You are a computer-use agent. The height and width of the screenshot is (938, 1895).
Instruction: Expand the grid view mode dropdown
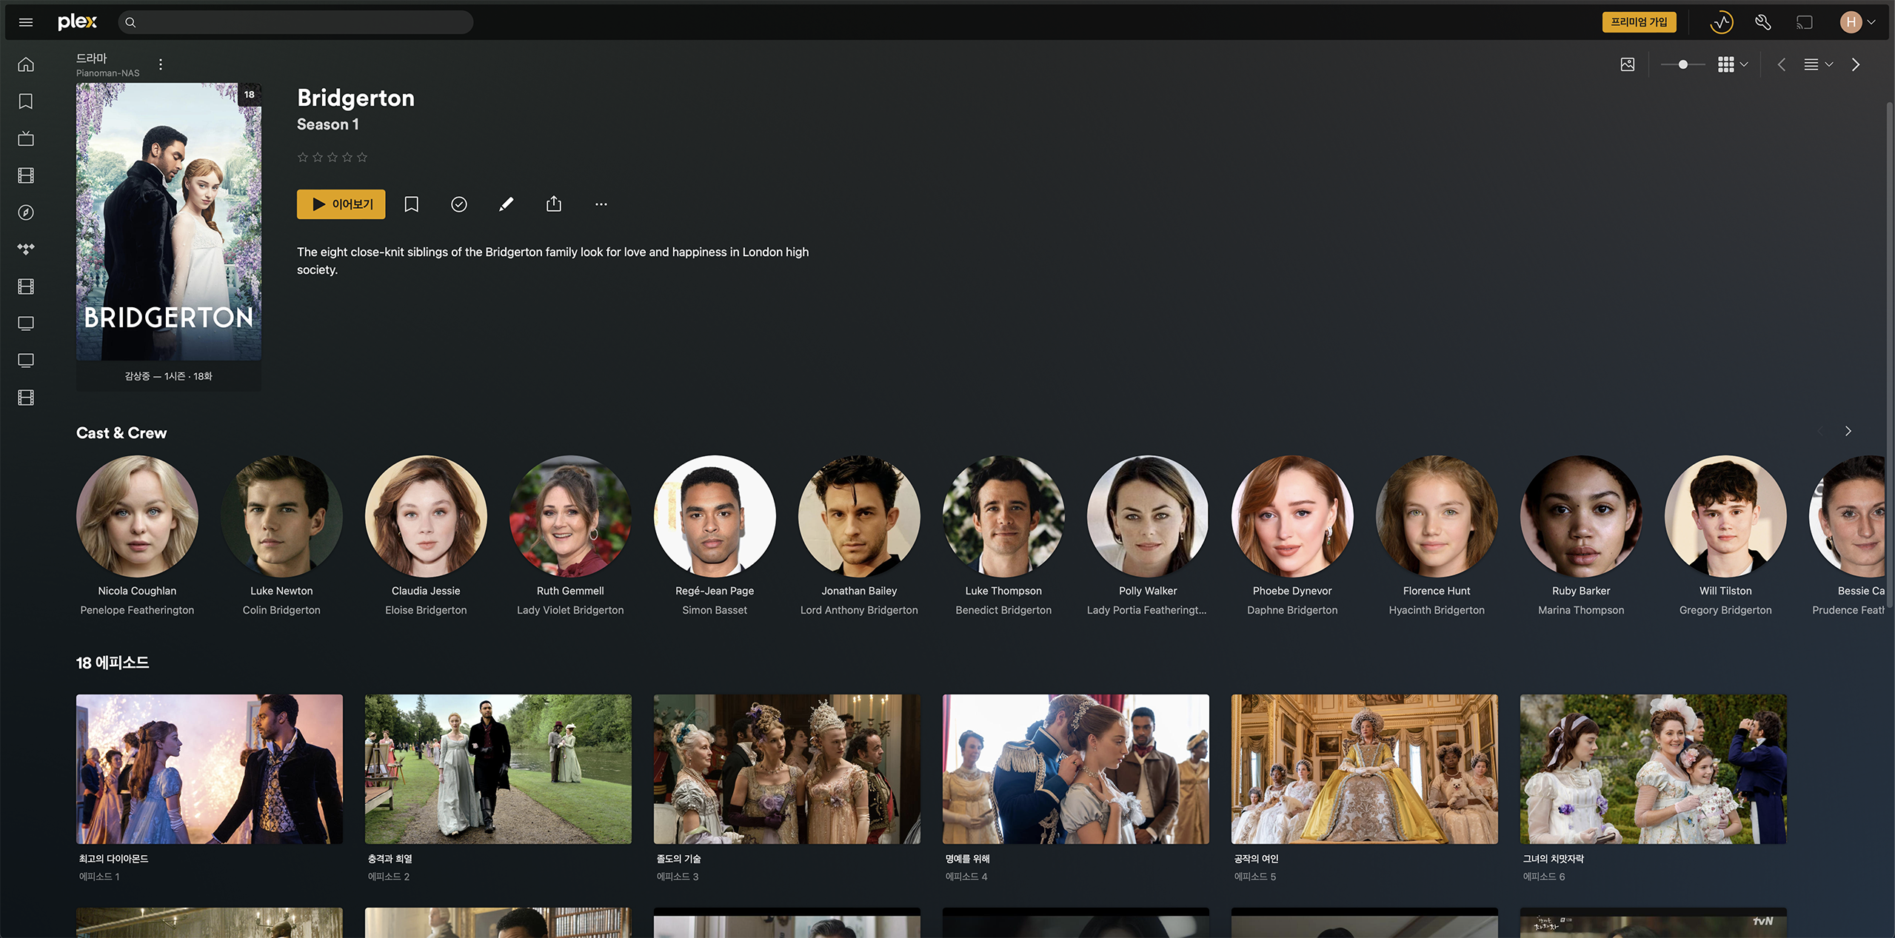tap(1733, 64)
